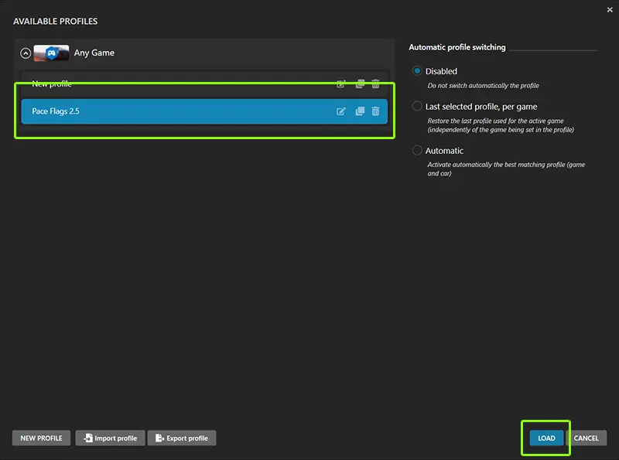The height and width of the screenshot is (460, 619).
Task: Select the Any Game group label
Action: [94, 53]
